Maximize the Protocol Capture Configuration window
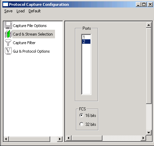Image resolution: width=154 pixels, height=146 pixels. [144, 4]
